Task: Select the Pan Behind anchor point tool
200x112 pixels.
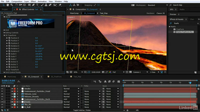Action: [x=24, y=5]
